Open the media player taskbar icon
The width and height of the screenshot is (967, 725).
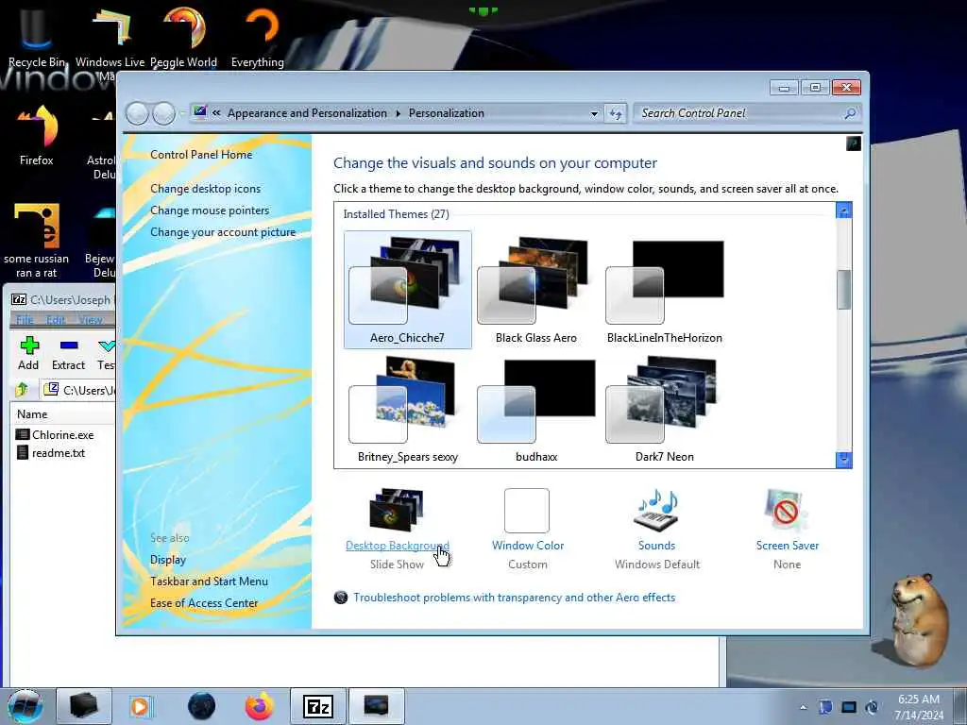pyautogui.click(x=140, y=706)
